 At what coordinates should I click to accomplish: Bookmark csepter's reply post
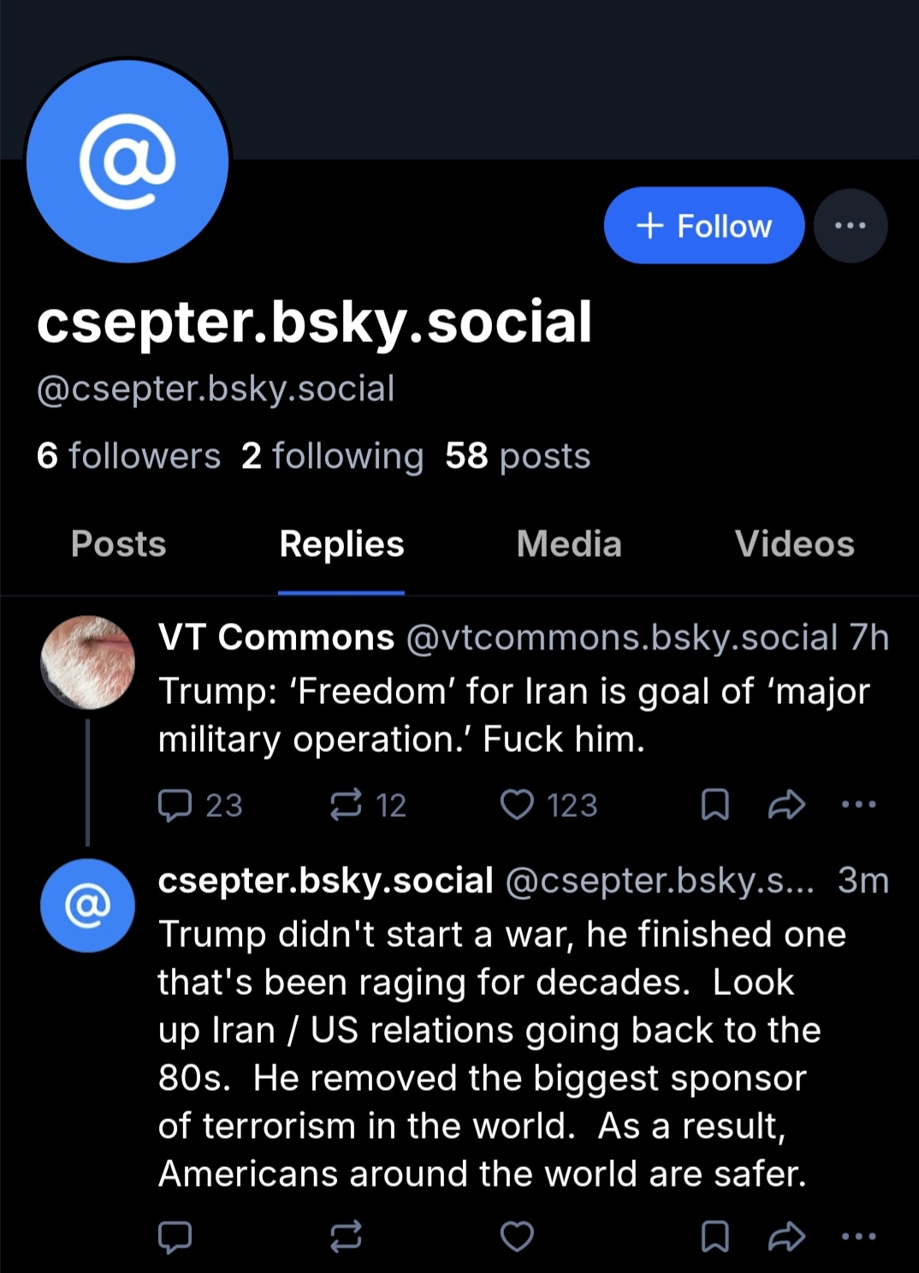point(714,1236)
